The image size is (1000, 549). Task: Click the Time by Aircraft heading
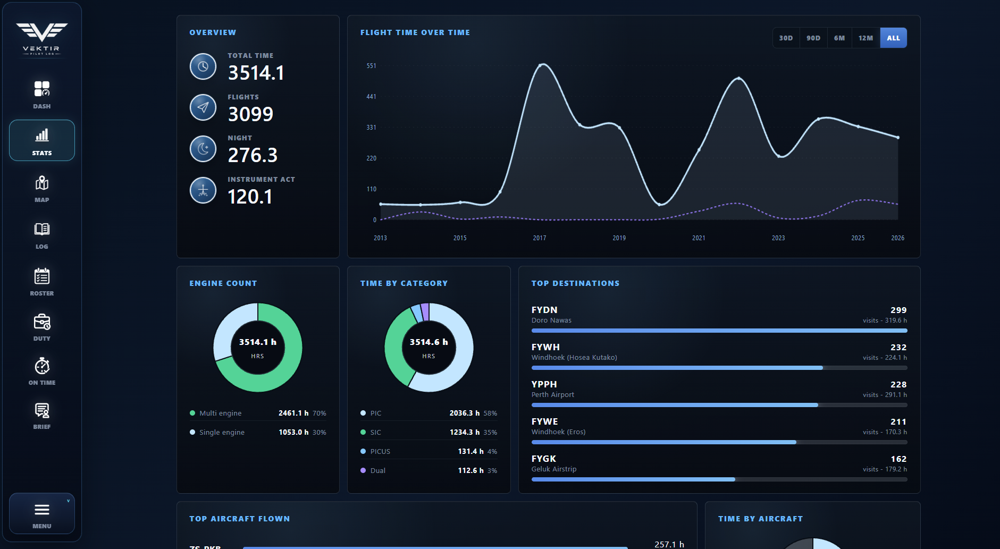pyautogui.click(x=761, y=519)
